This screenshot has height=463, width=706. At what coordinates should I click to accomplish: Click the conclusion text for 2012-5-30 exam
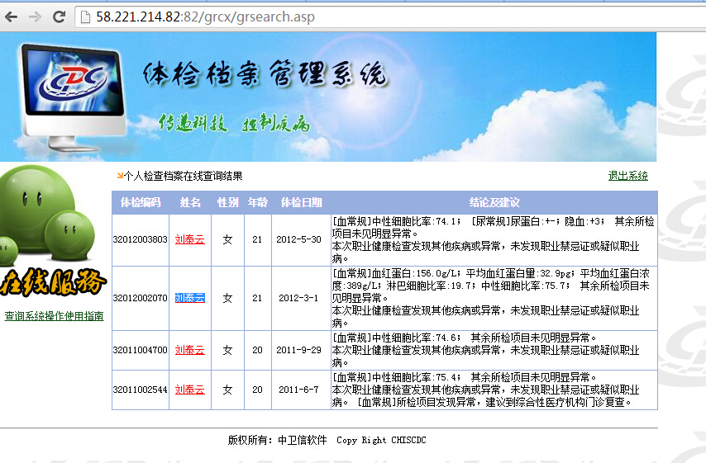pyautogui.click(x=494, y=240)
